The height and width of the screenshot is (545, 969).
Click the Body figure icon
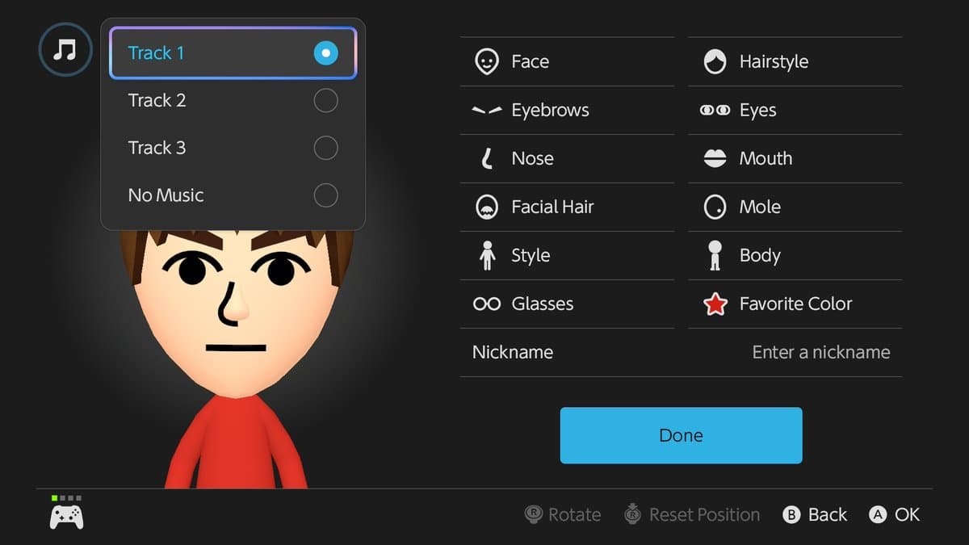(x=715, y=255)
